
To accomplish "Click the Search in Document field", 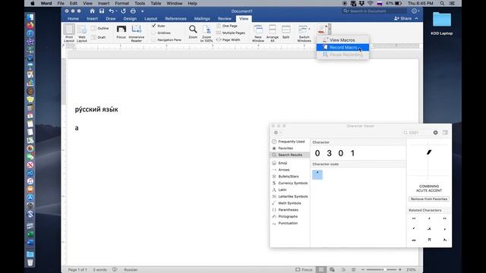I will click(374, 11).
